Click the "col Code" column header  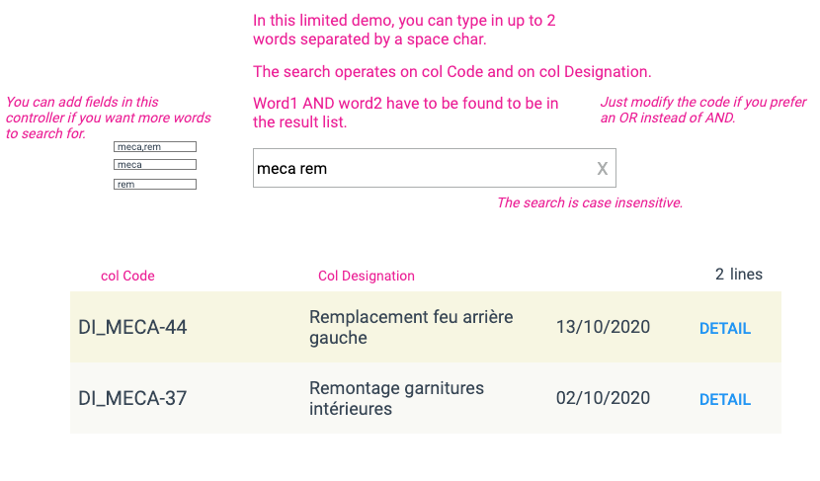tap(127, 277)
